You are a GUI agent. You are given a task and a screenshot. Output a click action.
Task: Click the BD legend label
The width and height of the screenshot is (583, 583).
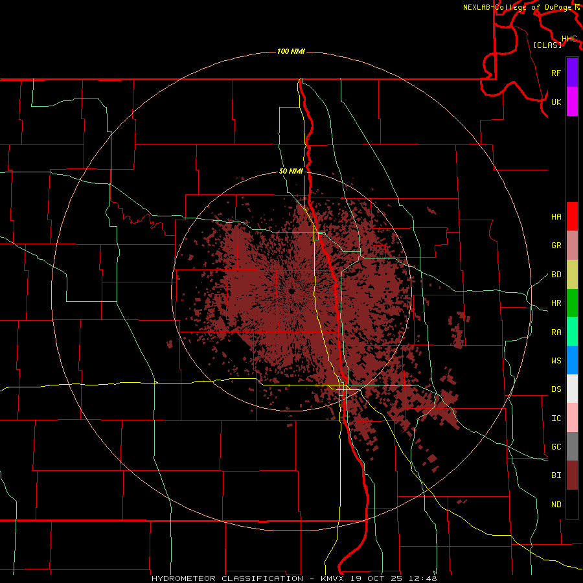[x=556, y=275]
